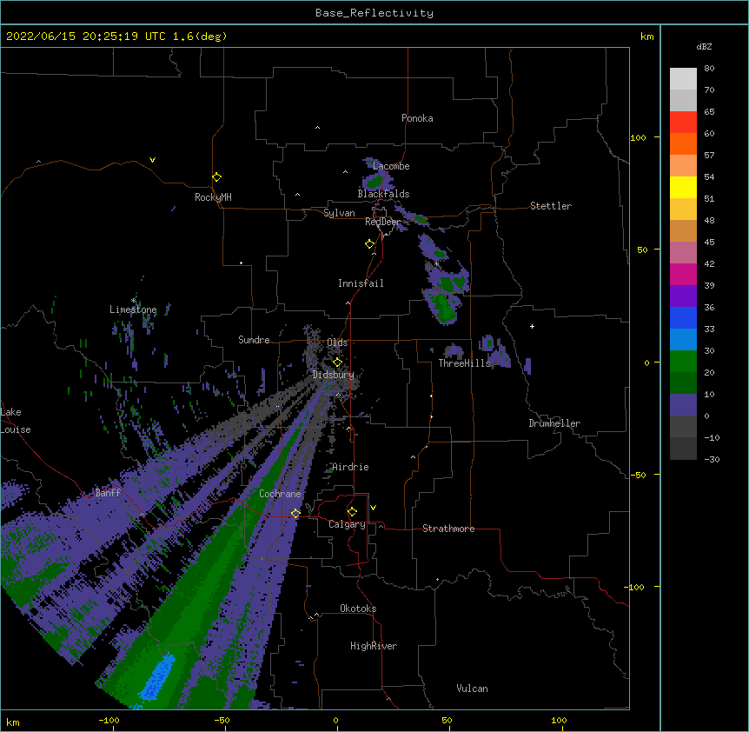The height and width of the screenshot is (732, 749).
Task: Select the slate purple 10-0 dBZ legend swatch
Action: tap(683, 405)
